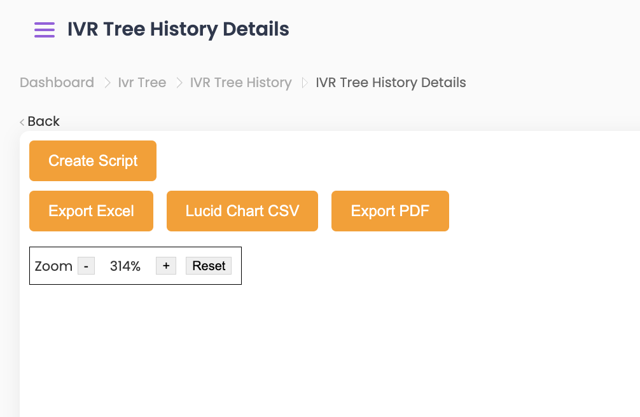Reset the zoom level
Screen dimensions: 640x417
[209, 266]
